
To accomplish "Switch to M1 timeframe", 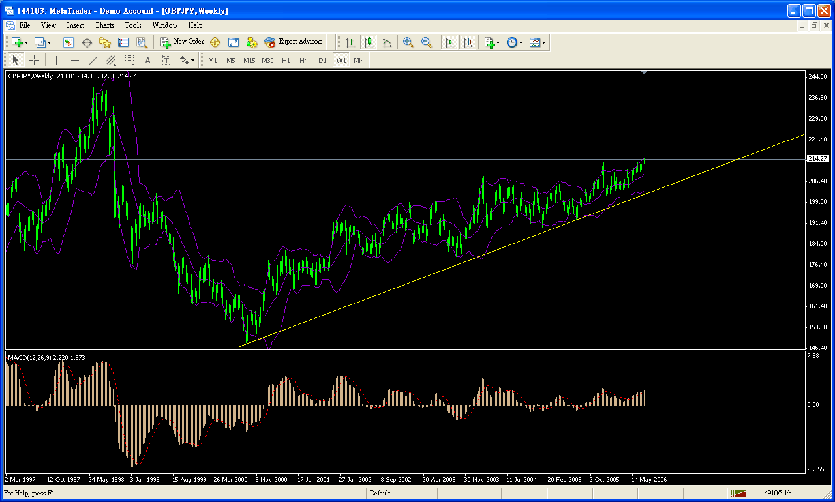I will coord(213,60).
